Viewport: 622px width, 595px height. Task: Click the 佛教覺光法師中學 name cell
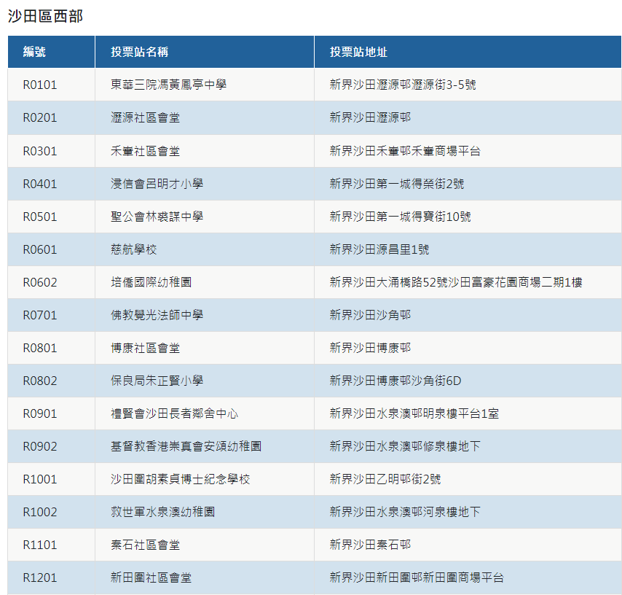[157, 316]
